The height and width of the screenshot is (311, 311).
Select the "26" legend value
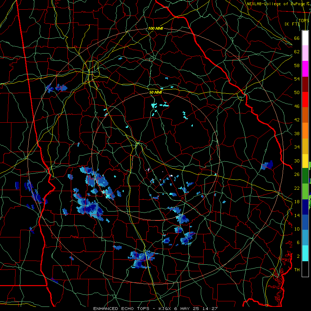297,175
